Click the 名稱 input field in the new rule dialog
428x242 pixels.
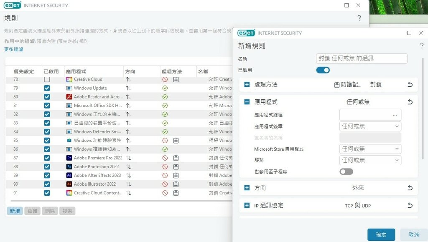coord(362,58)
